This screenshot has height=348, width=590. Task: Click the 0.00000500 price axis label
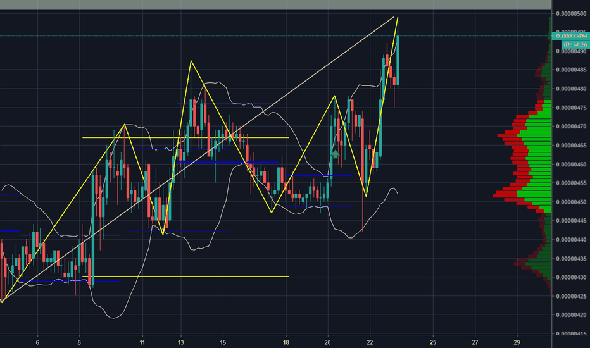point(571,13)
